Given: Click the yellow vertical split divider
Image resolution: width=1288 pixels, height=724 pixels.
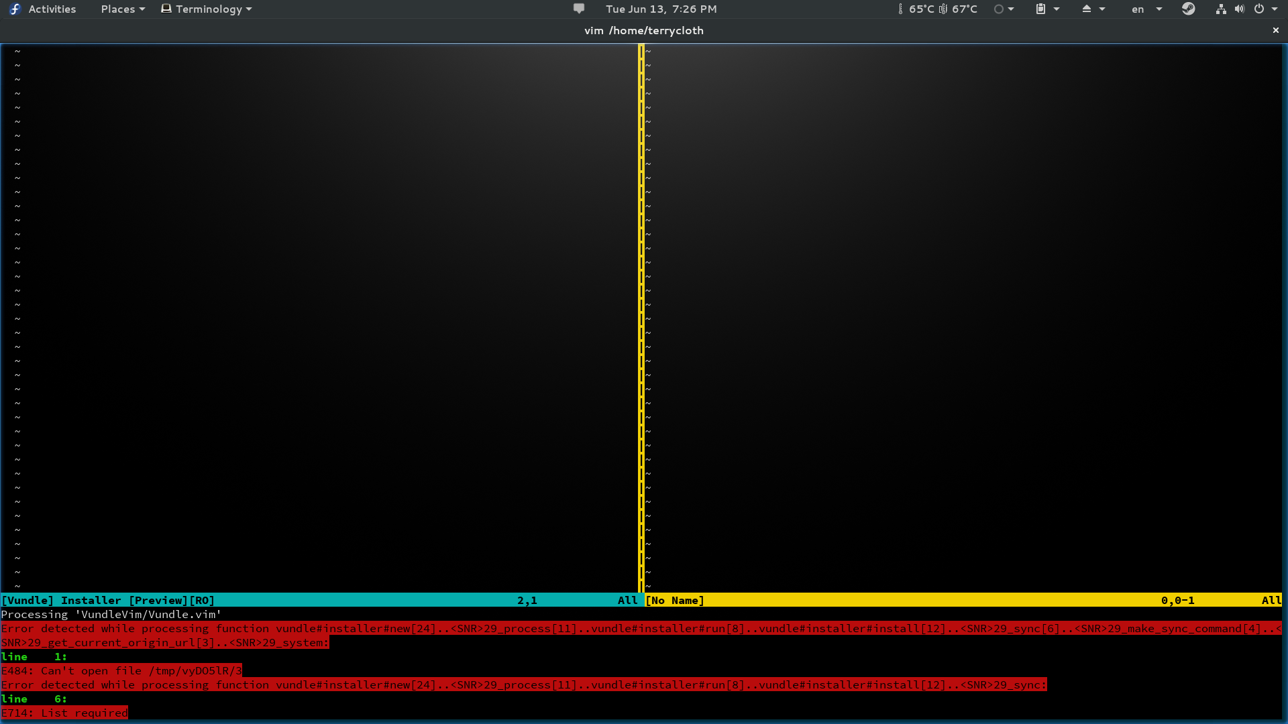Looking at the screenshot, I should 641,318.
